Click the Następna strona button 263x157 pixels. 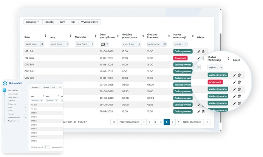pyautogui.click(x=192, y=122)
